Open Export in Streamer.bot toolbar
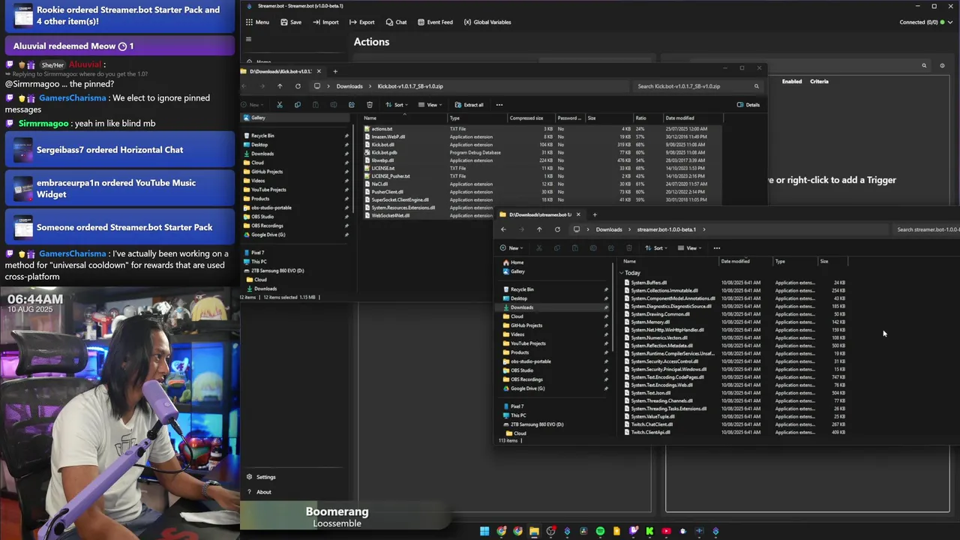The height and width of the screenshot is (540, 960). [x=361, y=22]
